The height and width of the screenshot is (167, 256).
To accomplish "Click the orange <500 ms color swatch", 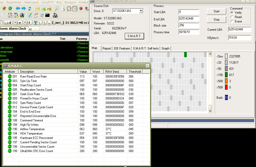I will [226, 81].
